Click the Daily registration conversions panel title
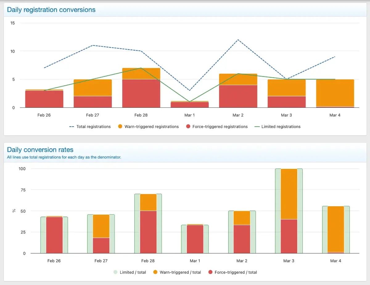This screenshot has width=370, height=285. pyautogui.click(x=51, y=10)
